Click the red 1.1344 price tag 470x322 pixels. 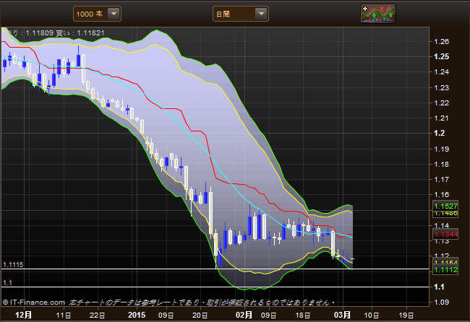[445, 235]
